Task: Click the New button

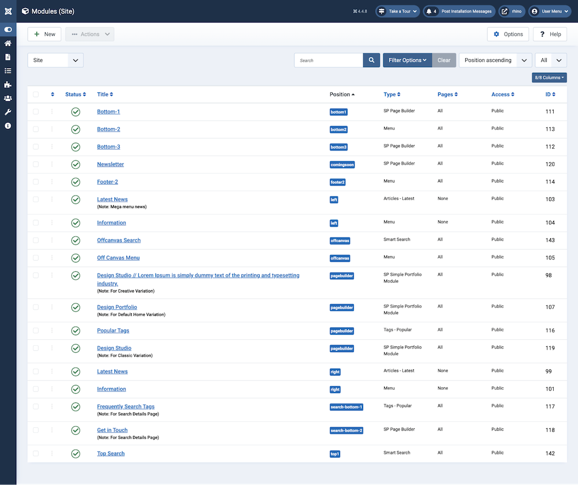Action: (x=45, y=34)
